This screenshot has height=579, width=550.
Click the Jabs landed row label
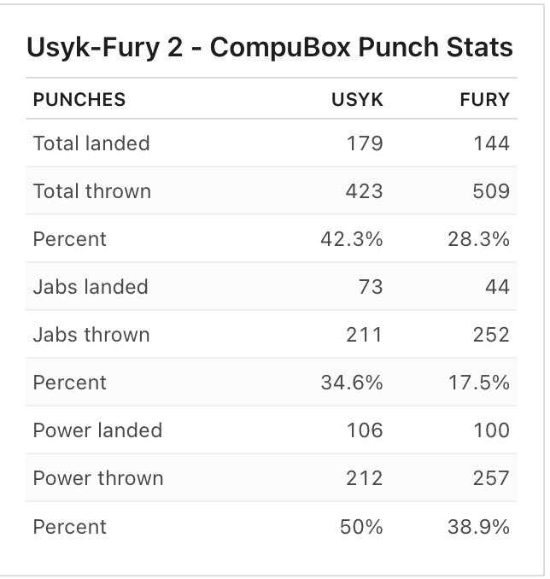pyautogui.click(x=91, y=287)
